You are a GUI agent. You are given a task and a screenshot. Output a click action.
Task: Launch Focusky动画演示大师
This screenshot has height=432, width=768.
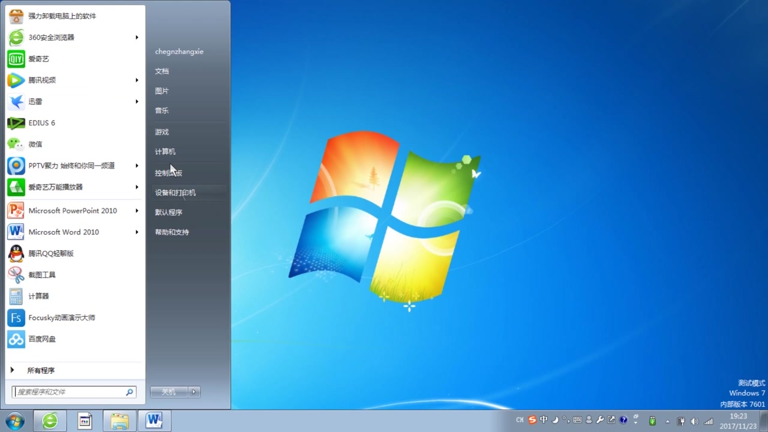point(75,317)
